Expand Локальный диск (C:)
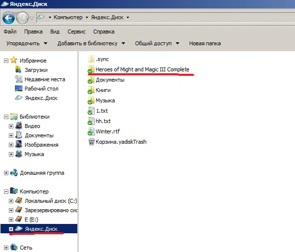295x252 pixels. point(11,201)
